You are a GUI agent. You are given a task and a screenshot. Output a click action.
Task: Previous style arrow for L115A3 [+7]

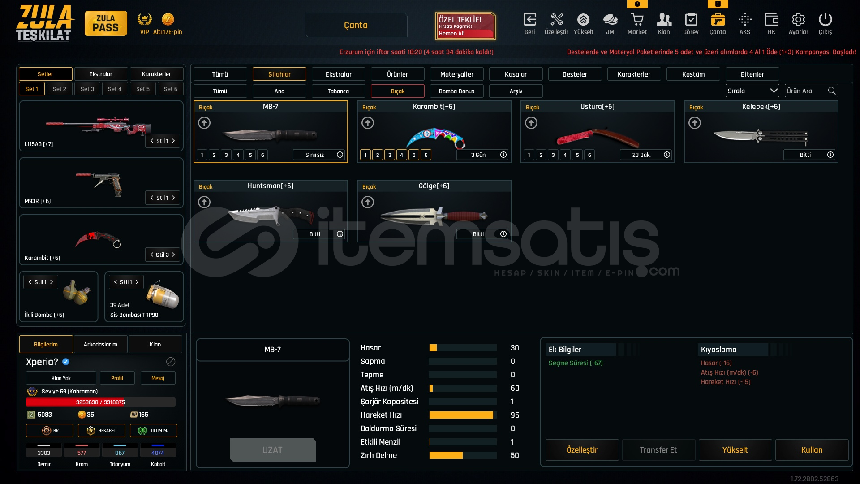(152, 141)
